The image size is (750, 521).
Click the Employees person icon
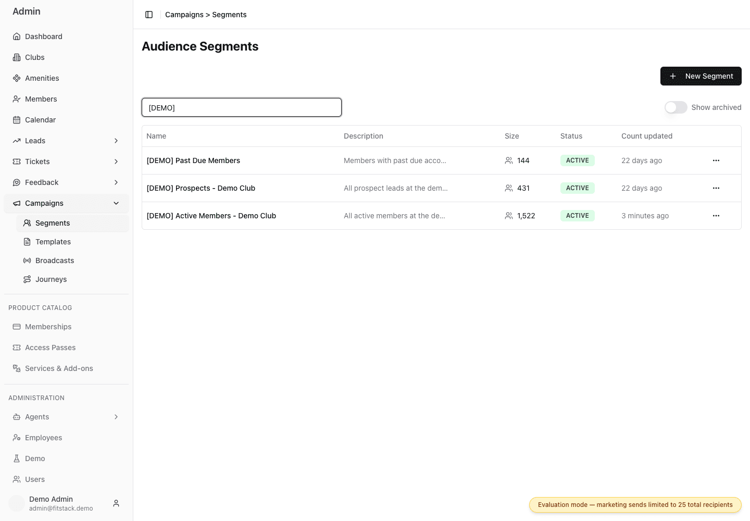click(17, 438)
